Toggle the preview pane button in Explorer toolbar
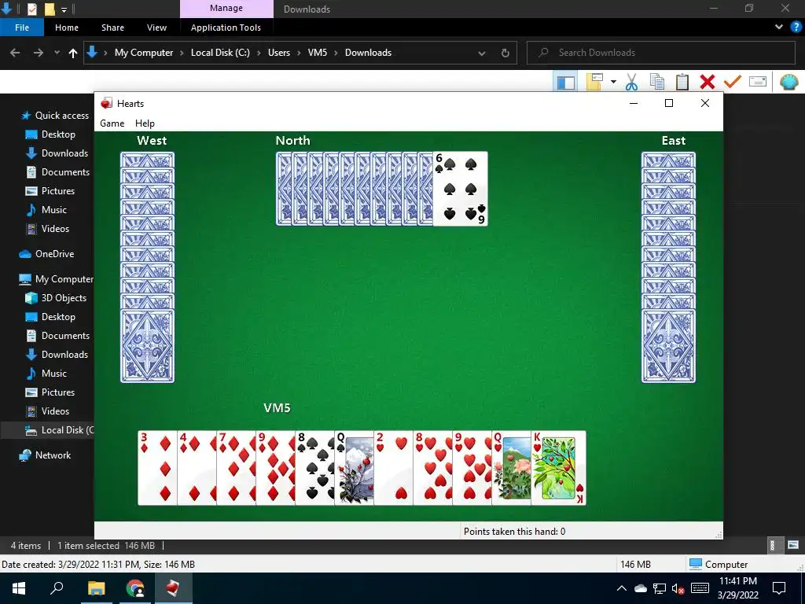The width and height of the screenshot is (805, 604). point(565,82)
